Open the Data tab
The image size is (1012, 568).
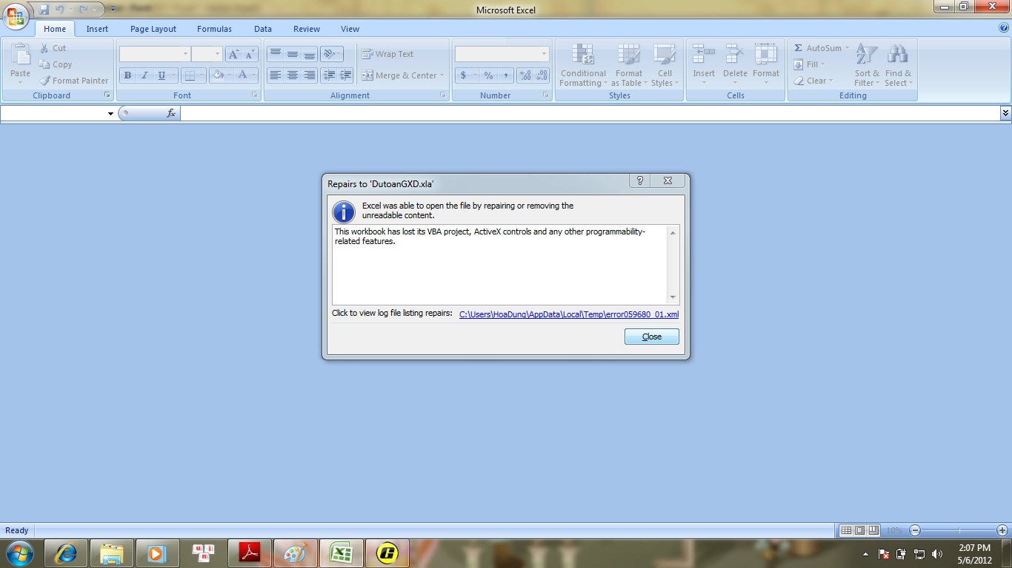(263, 29)
